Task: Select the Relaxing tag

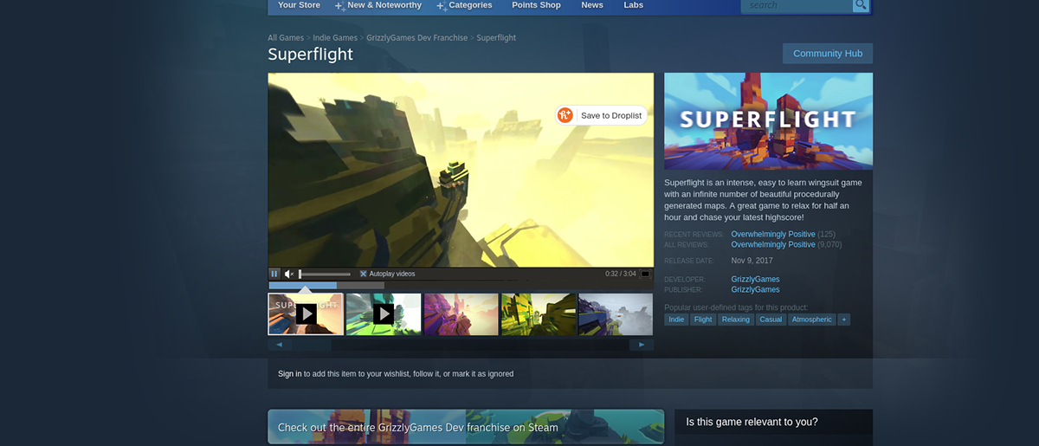Action: (735, 320)
